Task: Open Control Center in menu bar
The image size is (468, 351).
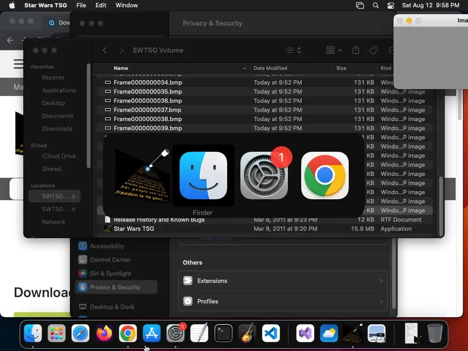Action: coord(390,5)
